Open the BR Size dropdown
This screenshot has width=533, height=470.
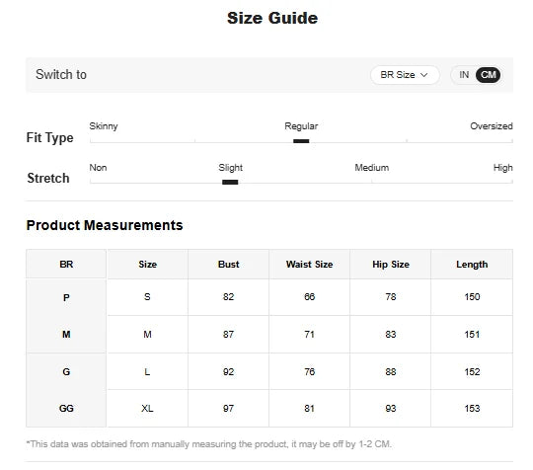(405, 75)
